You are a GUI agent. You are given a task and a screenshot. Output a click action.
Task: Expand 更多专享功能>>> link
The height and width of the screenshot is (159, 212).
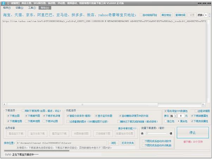(127, 128)
